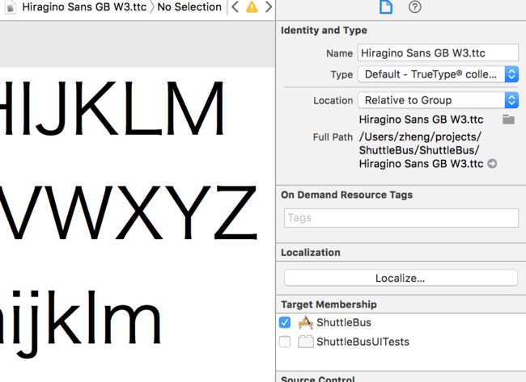
Task: Click the Localize... button
Action: (x=401, y=278)
